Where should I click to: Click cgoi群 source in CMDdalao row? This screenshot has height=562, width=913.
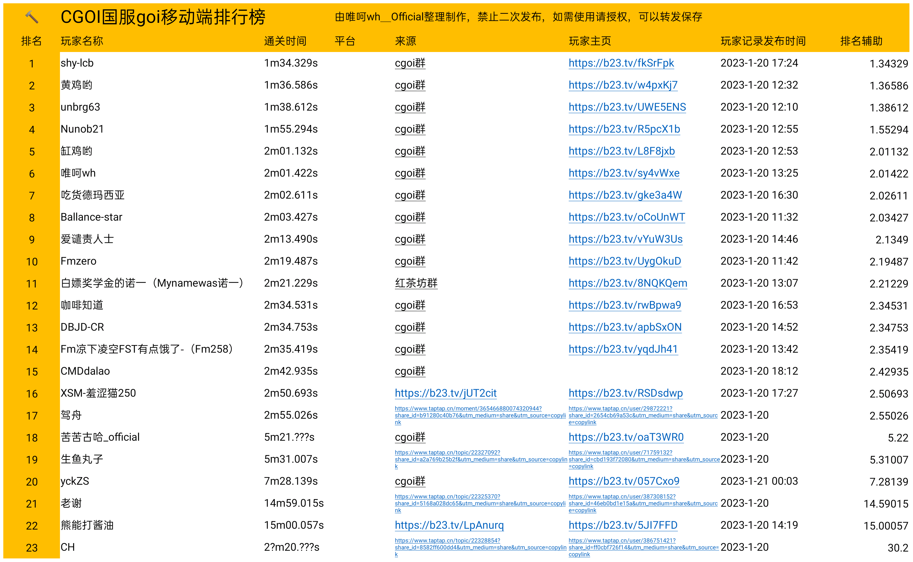point(410,371)
